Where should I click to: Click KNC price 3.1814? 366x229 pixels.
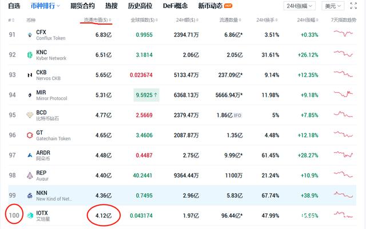click(144, 55)
